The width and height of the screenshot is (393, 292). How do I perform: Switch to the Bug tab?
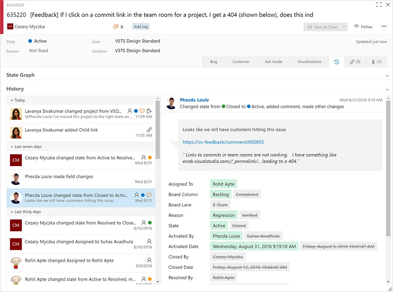[214, 62]
